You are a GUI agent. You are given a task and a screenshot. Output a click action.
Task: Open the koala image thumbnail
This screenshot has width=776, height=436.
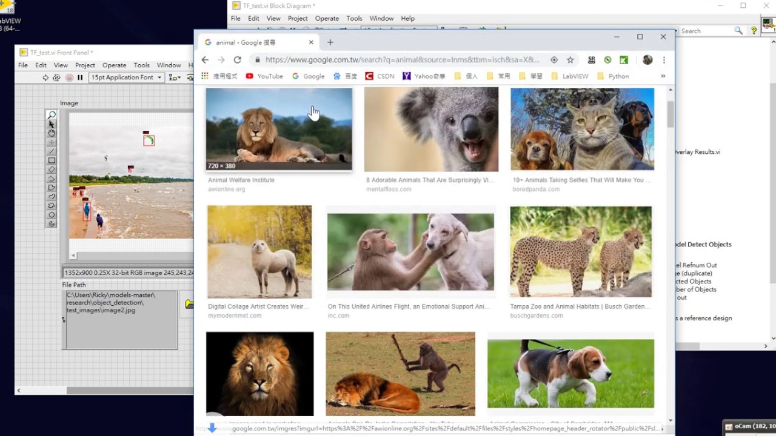point(431,129)
